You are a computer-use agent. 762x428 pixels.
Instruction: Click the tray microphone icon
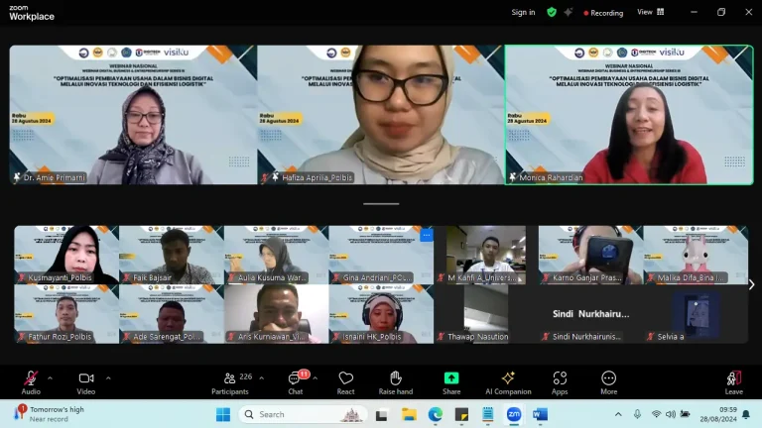coord(637,414)
